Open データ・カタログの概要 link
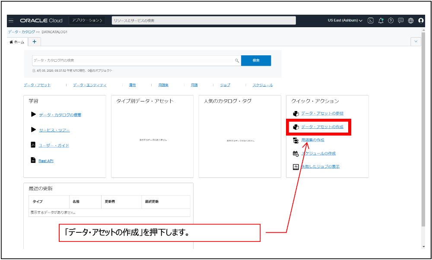The height and width of the screenshot is (260, 432). 60,115
